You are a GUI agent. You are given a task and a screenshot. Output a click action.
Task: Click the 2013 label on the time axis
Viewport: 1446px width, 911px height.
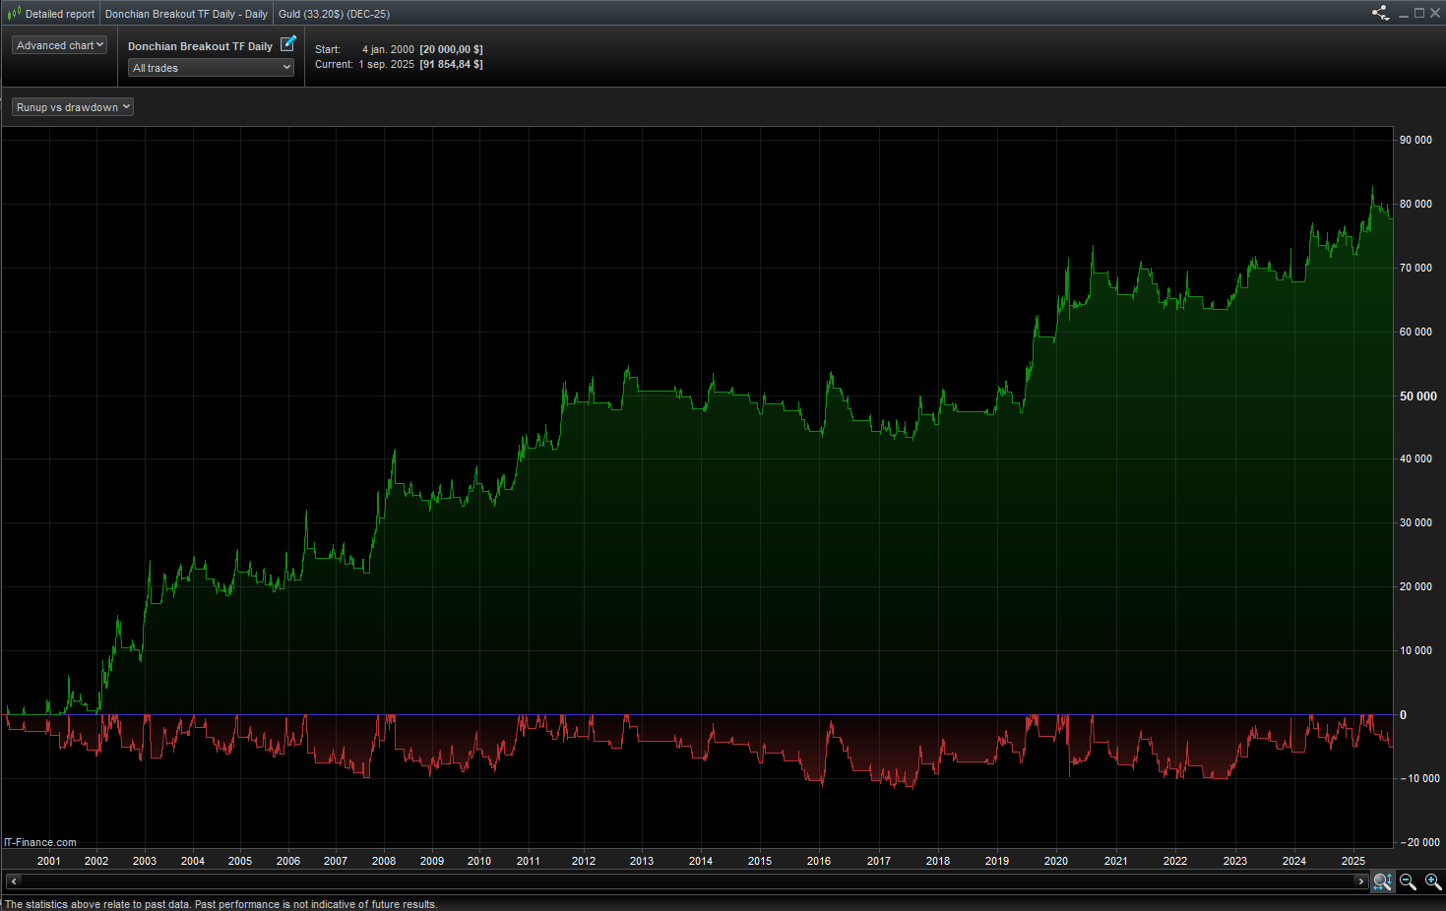point(642,861)
